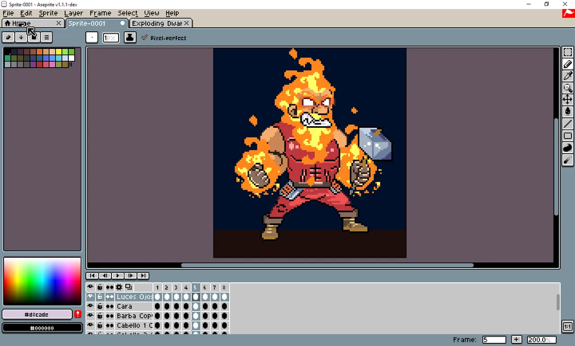Click the continuous layers header icon
This screenshot has height=346, width=575.
coord(110,287)
